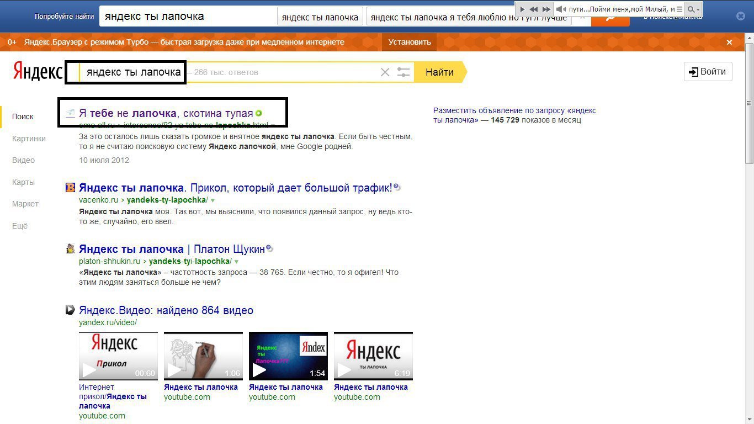Screen dimensions: 754x424
Task: Open the media widget playlist menu
Action: click(679, 9)
